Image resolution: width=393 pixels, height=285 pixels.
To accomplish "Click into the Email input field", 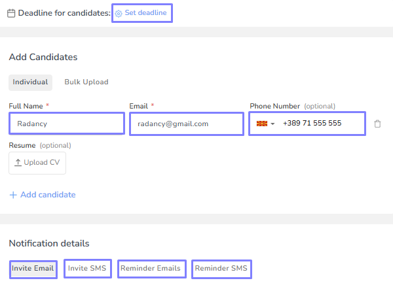I will click(187, 124).
